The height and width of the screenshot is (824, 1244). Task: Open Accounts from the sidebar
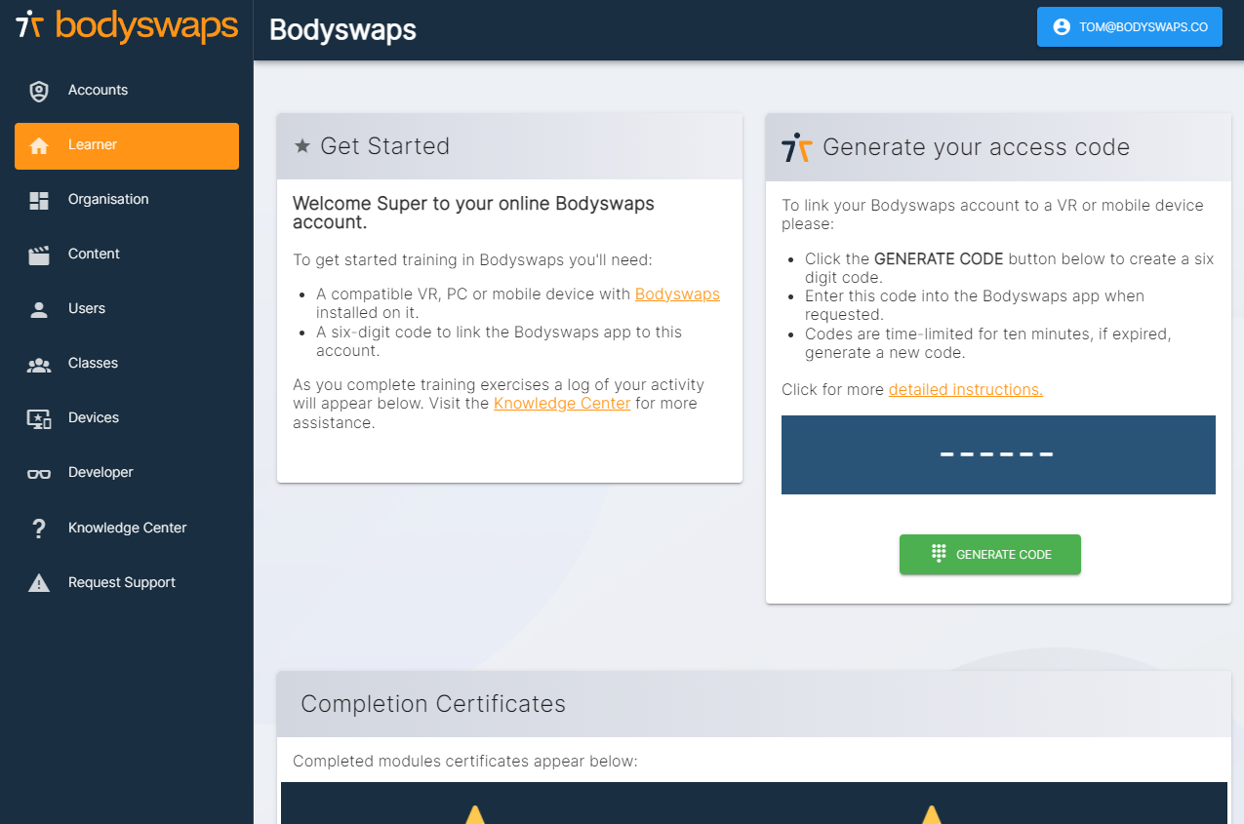[127, 91]
